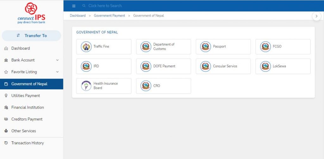Image resolution: width=324 pixels, height=159 pixels.
Task: Click Favorite Listing sidebar text
Action: [x=24, y=72]
